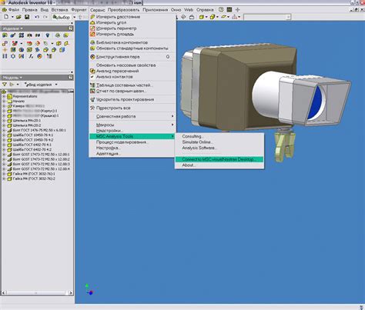Viewport: 365px width, 310px height.
Task: Open Настройка from the Сервис menu
Action: (x=132, y=148)
